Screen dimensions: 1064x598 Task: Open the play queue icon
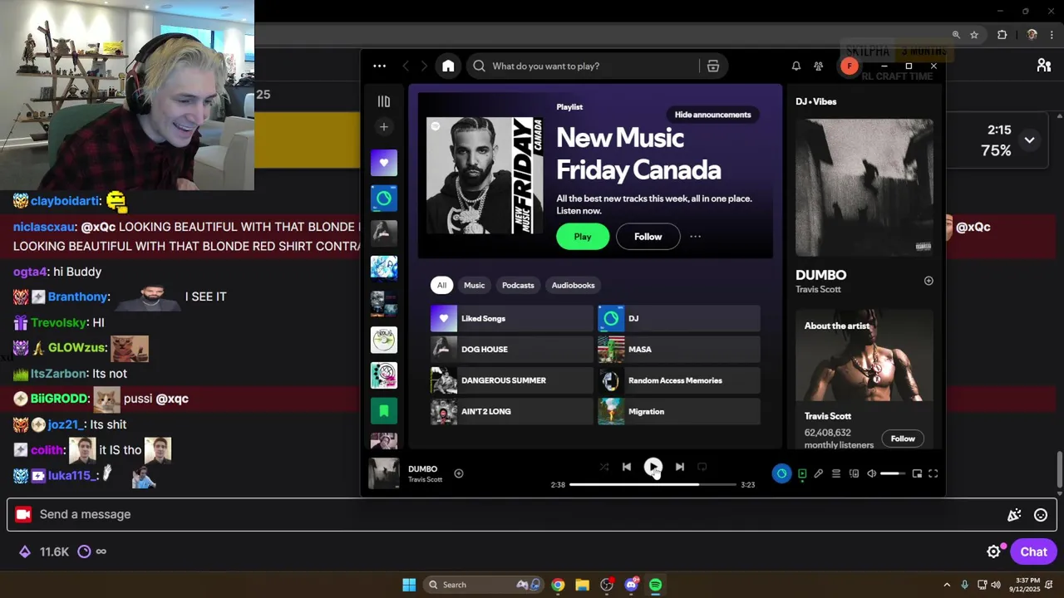pos(836,473)
